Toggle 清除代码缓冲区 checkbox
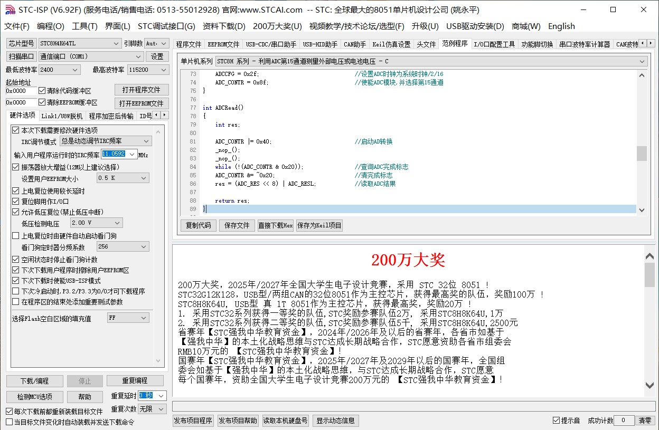659x430 pixels. tap(42, 91)
